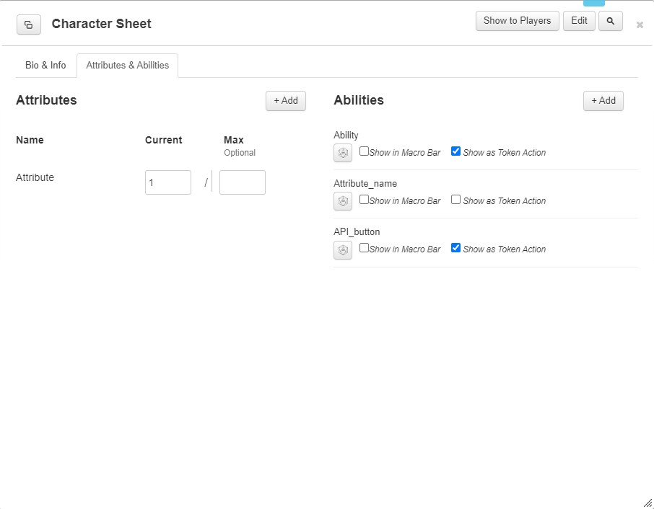
Task: Click the pop-out window icon beside Character Sheet
Action: click(x=29, y=25)
